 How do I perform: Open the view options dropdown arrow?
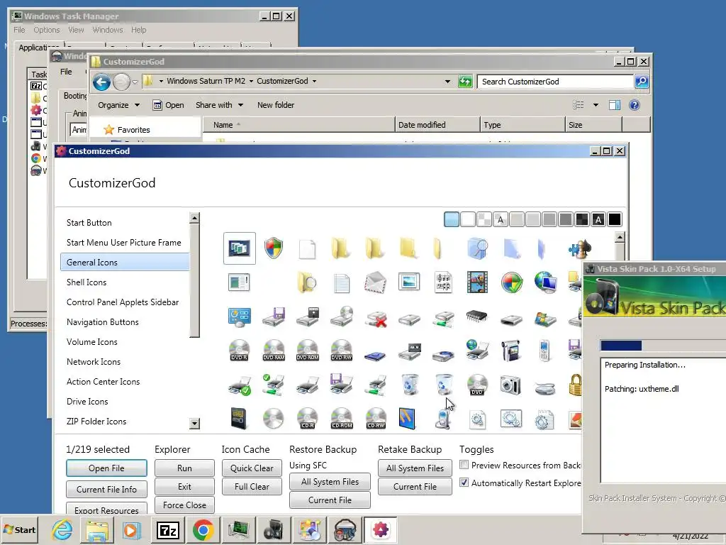(x=596, y=105)
